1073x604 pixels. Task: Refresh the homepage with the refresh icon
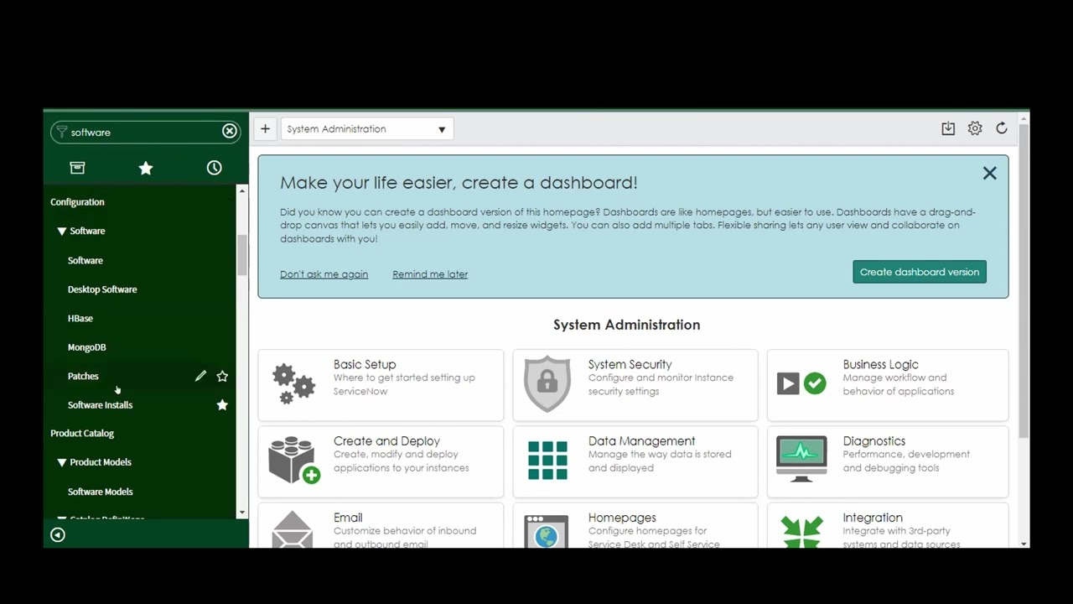(x=1002, y=128)
